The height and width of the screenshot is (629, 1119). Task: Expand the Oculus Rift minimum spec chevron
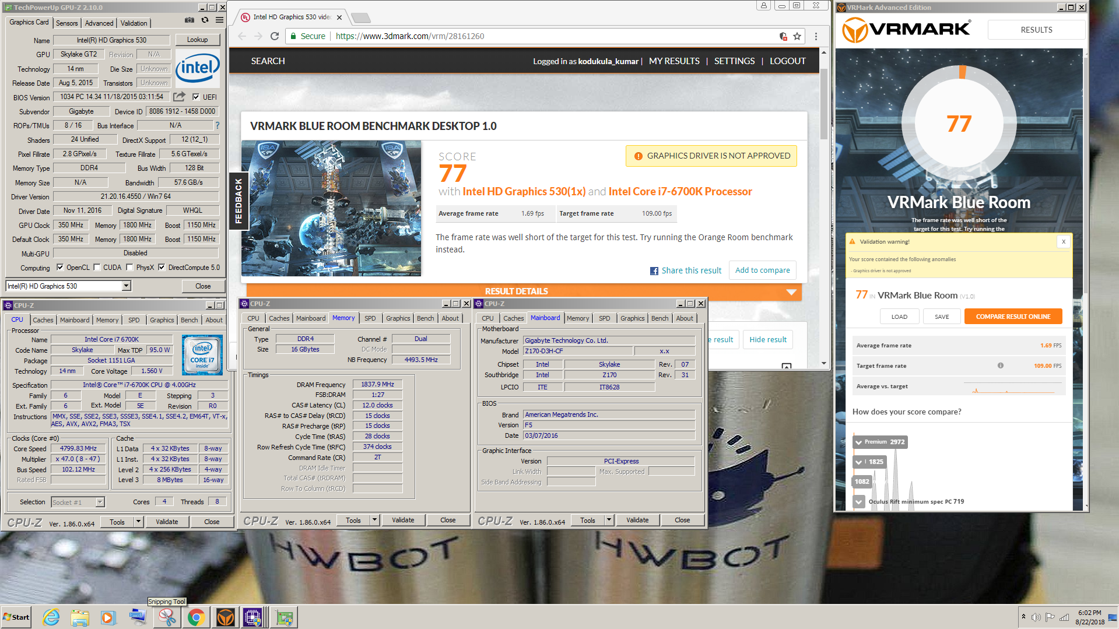pyautogui.click(x=858, y=501)
